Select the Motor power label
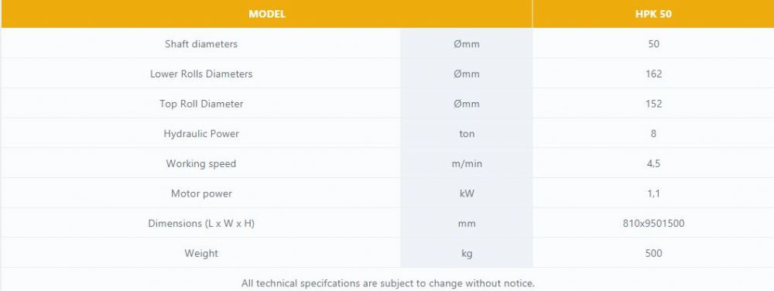Image resolution: width=774 pixels, height=291 pixels. (x=201, y=193)
